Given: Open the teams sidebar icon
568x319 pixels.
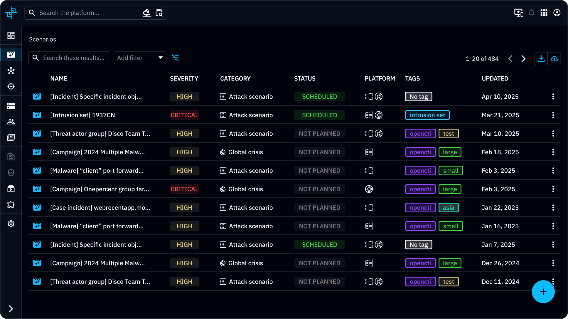Looking at the screenshot, I should (11, 122).
